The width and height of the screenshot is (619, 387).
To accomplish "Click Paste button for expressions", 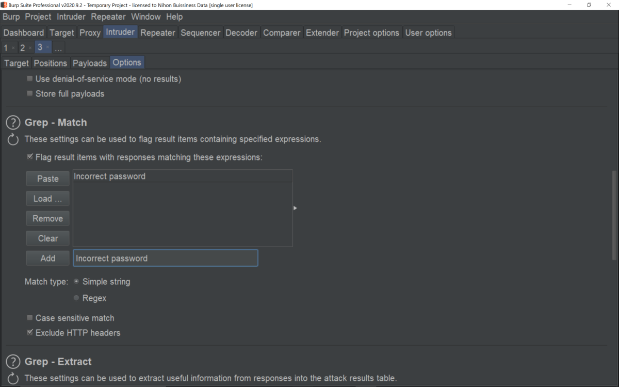I will (x=48, y=179).
